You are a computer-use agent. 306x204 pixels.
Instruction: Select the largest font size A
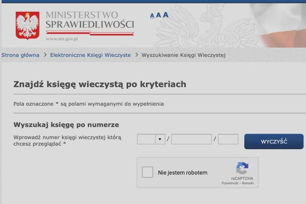coord(165,15)
